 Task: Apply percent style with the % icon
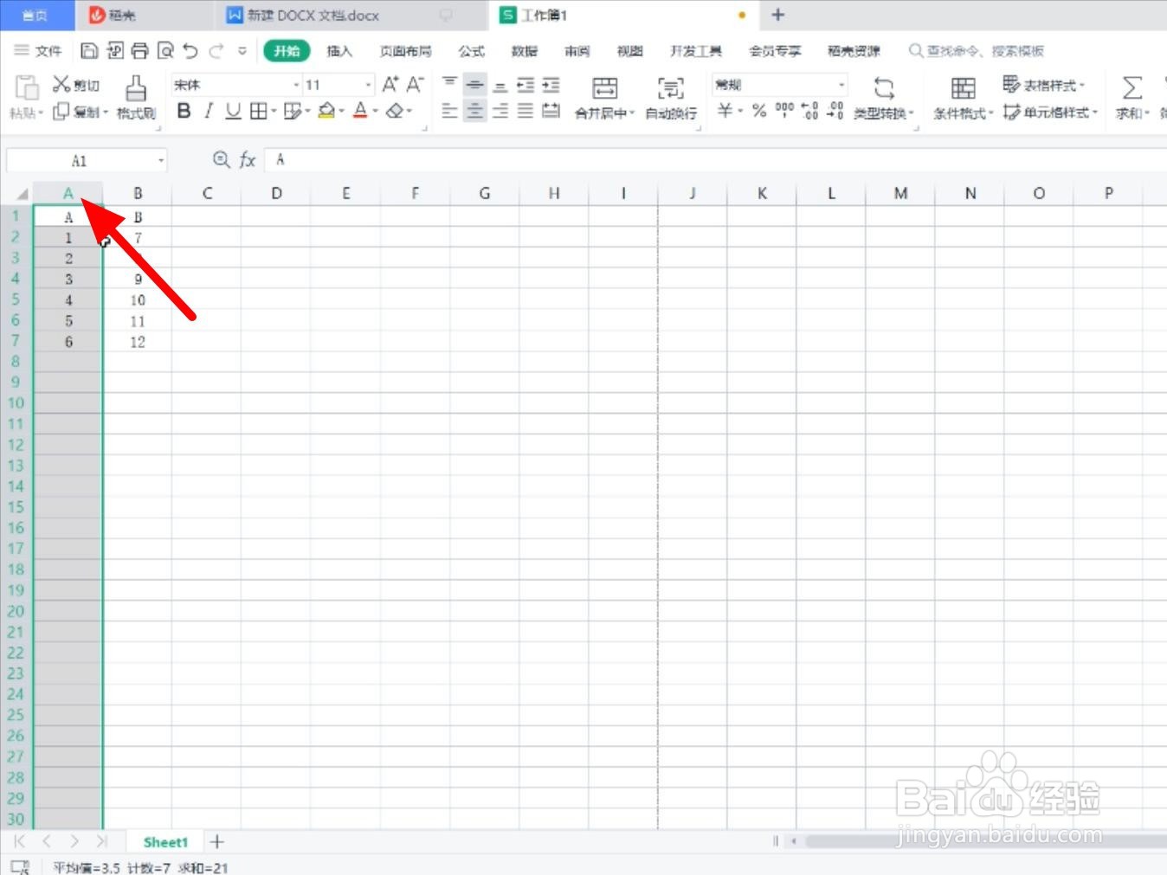pyautogui.click(x=759, y=110)
